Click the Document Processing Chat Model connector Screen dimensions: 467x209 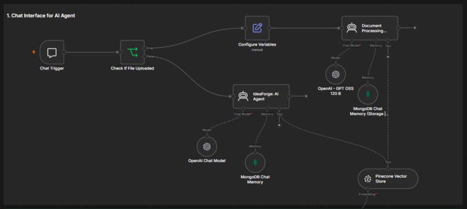pos(352,40)
